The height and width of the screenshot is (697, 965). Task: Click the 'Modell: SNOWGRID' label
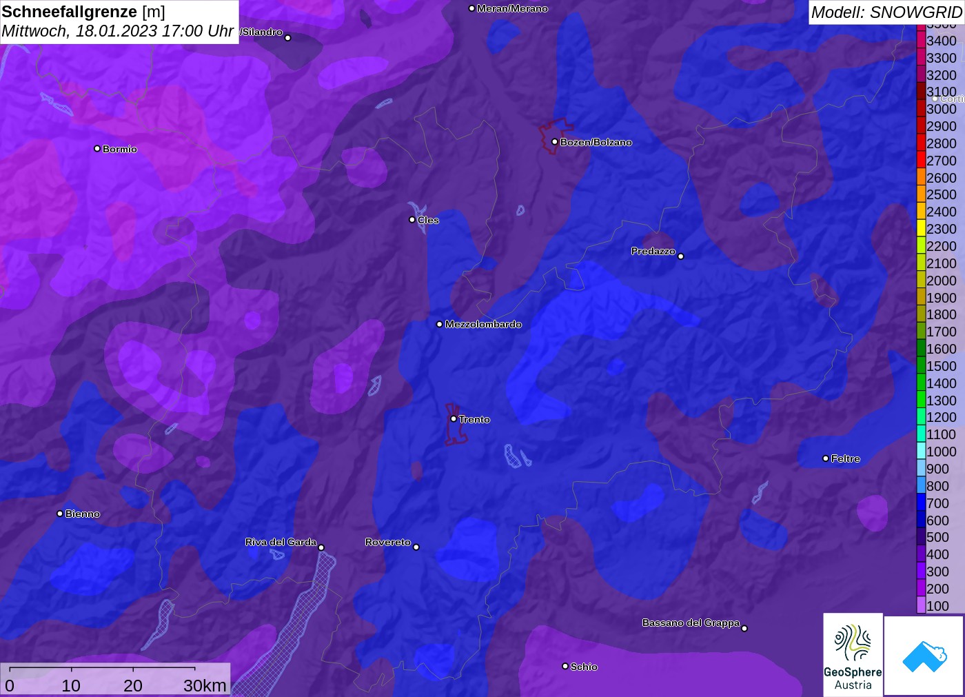pyautogui.click(x=886, y=12)
